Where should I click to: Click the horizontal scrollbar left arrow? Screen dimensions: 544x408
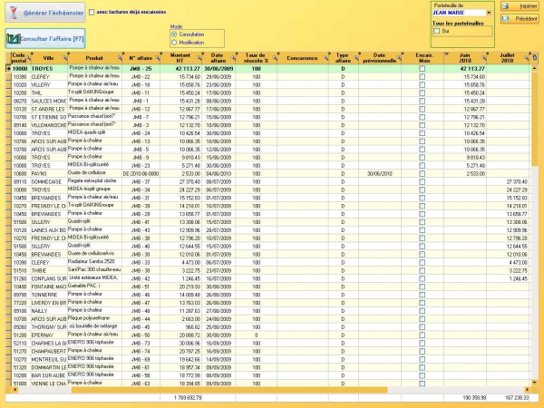click(x=15, y=390)
